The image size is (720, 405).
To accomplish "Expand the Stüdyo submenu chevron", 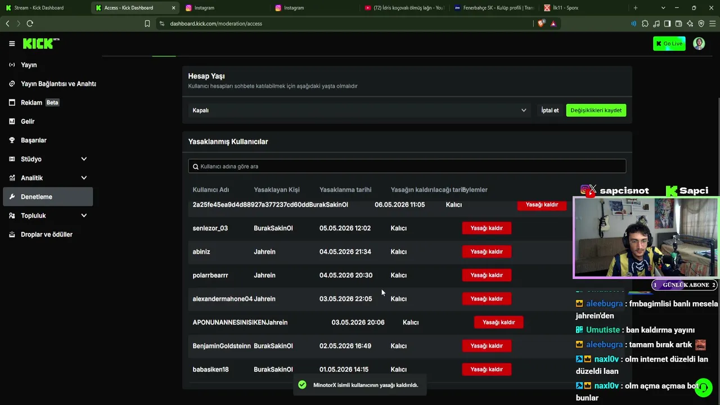I will pyautogui.click(x=84, y=159).
